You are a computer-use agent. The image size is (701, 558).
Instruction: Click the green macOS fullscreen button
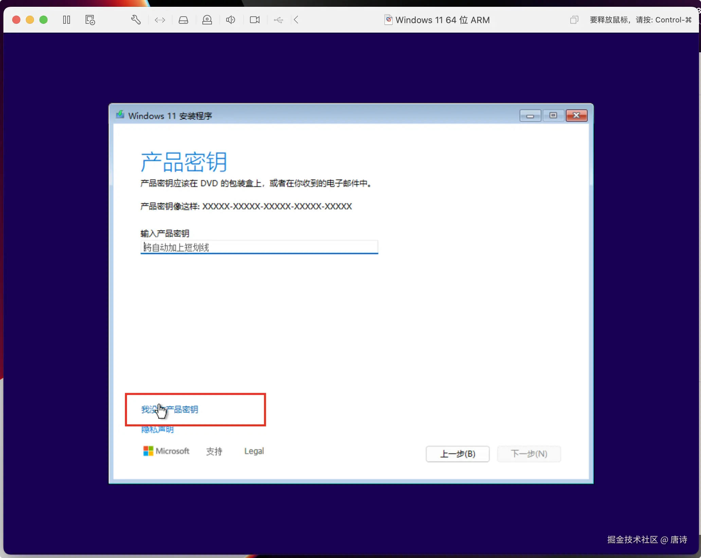(x=43, y=20)
